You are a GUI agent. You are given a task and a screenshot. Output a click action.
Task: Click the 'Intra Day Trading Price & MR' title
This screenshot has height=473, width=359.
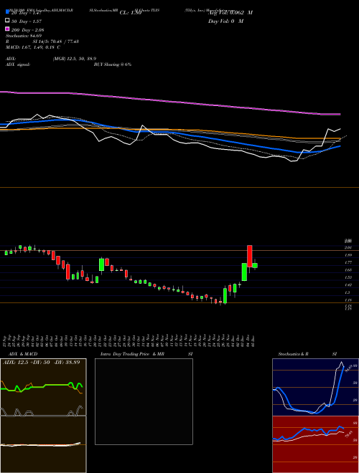132,354
